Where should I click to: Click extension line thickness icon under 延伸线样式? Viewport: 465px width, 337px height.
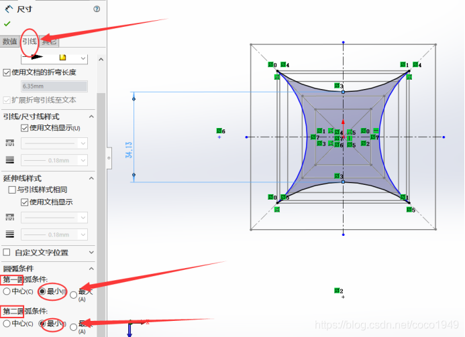(10, 234)
